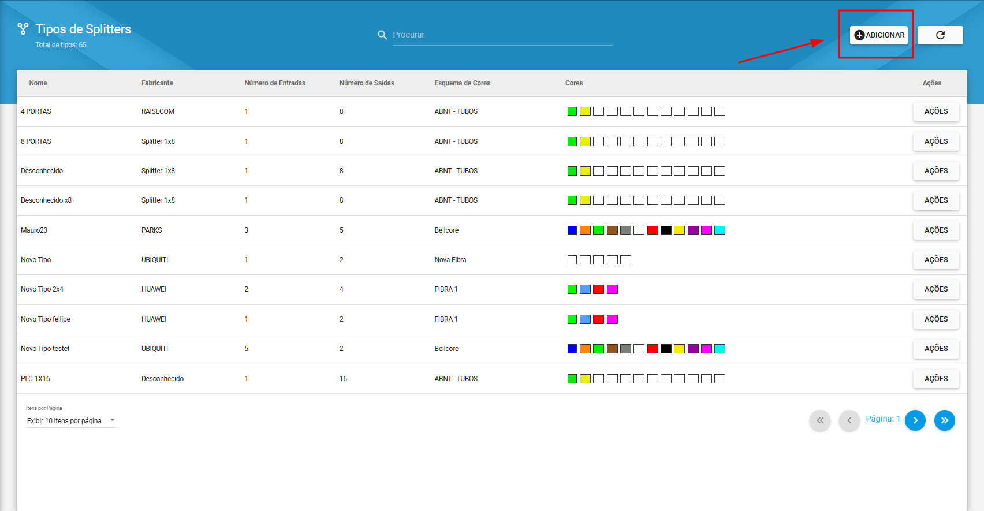Image resolution: width=984 pixels, height=511 pixels.
Task: Click yellow swatch in PLC 1X16 row
Action: [586, 379]
